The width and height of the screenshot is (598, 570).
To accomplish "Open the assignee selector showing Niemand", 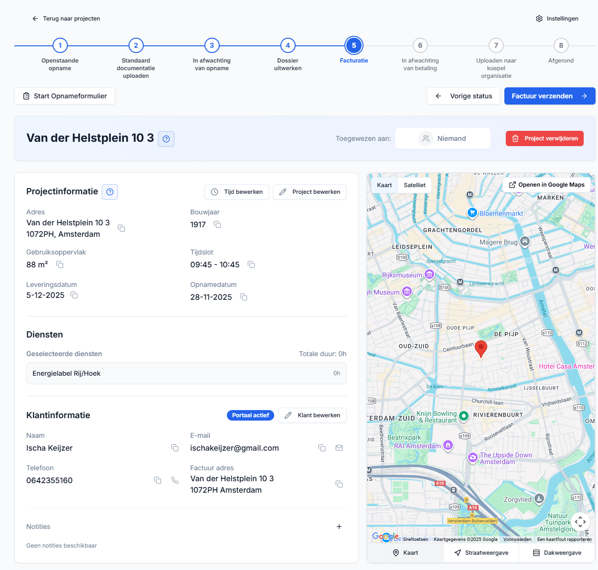I will pos(442,138).
